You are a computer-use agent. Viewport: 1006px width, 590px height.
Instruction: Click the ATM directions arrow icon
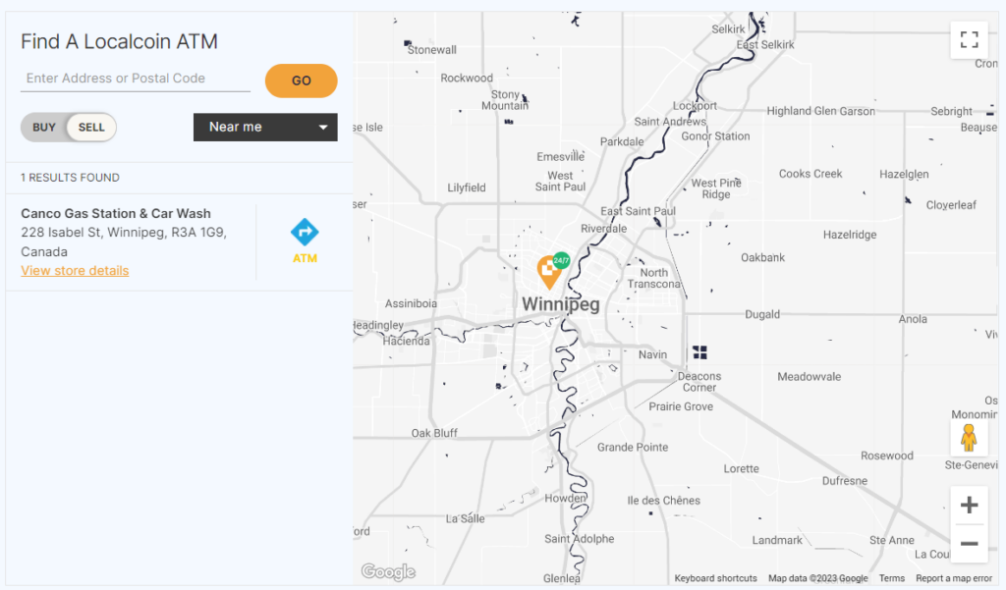pos(305,232)
